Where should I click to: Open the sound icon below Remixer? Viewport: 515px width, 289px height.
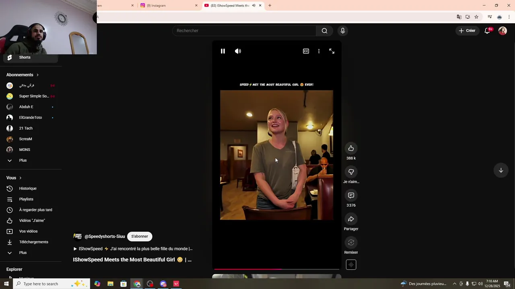(351, 265)
